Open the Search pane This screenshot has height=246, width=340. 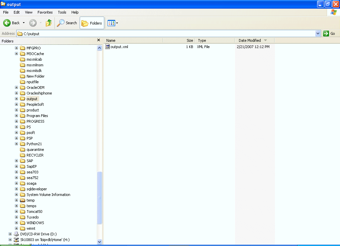pyautogui.click(x=67, y=23)
